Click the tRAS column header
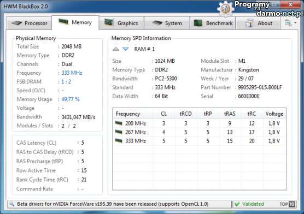The image size is (304, 214). [x=230, y=114]
